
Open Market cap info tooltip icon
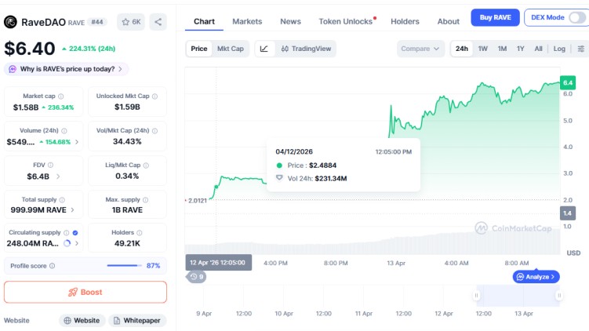tap(61, 96)
